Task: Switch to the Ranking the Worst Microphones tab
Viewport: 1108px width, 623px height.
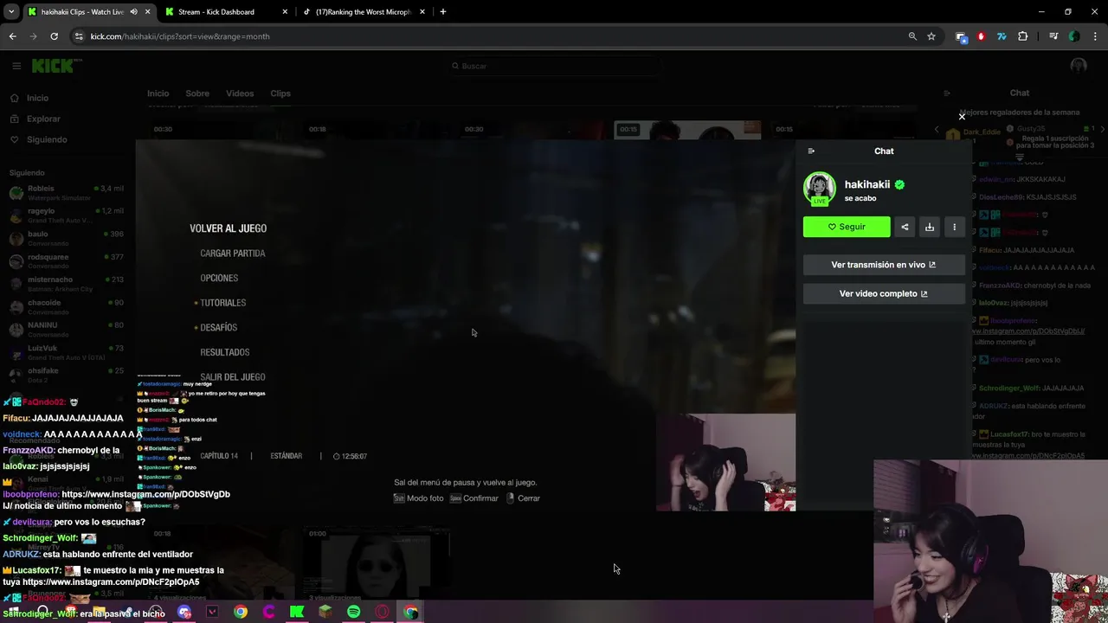Action: tap(364, 12)
